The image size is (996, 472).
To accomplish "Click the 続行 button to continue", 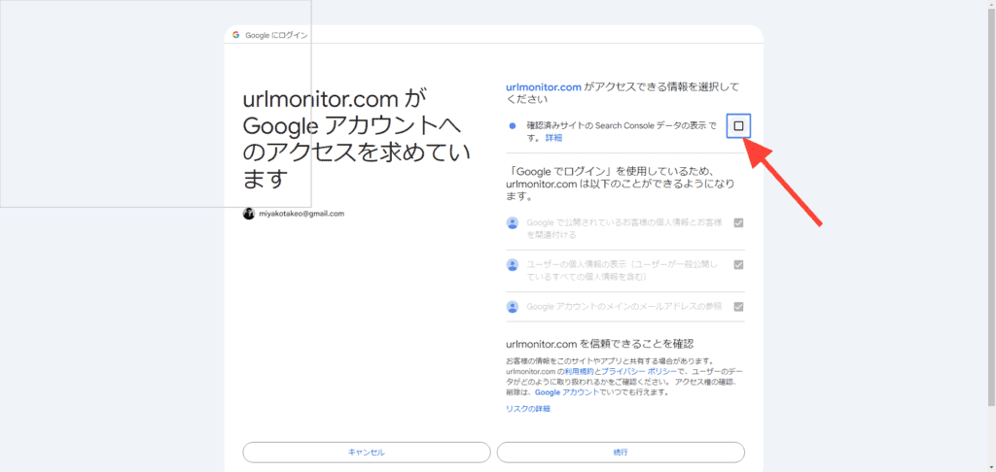I will coord(621,453).
